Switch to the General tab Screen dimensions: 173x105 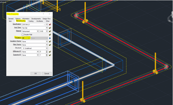11,19
